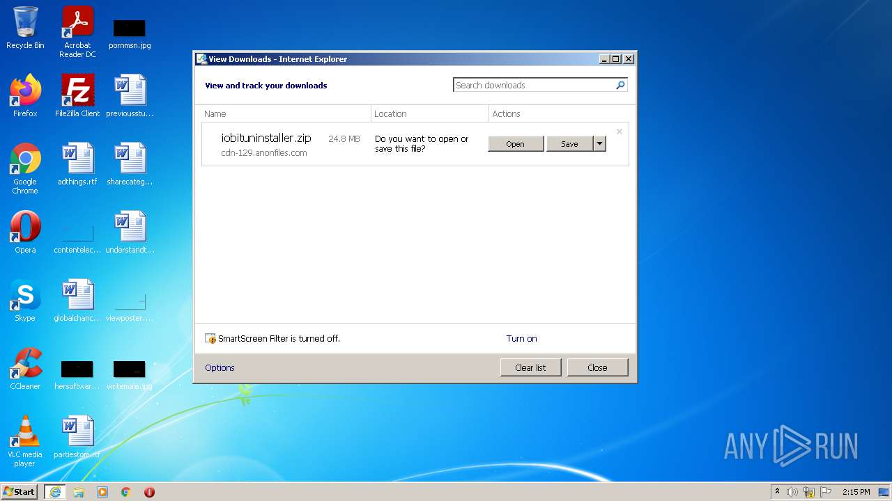The image size is (892, 501).
Task: Sort downloads by Name column
Action: 286,113
